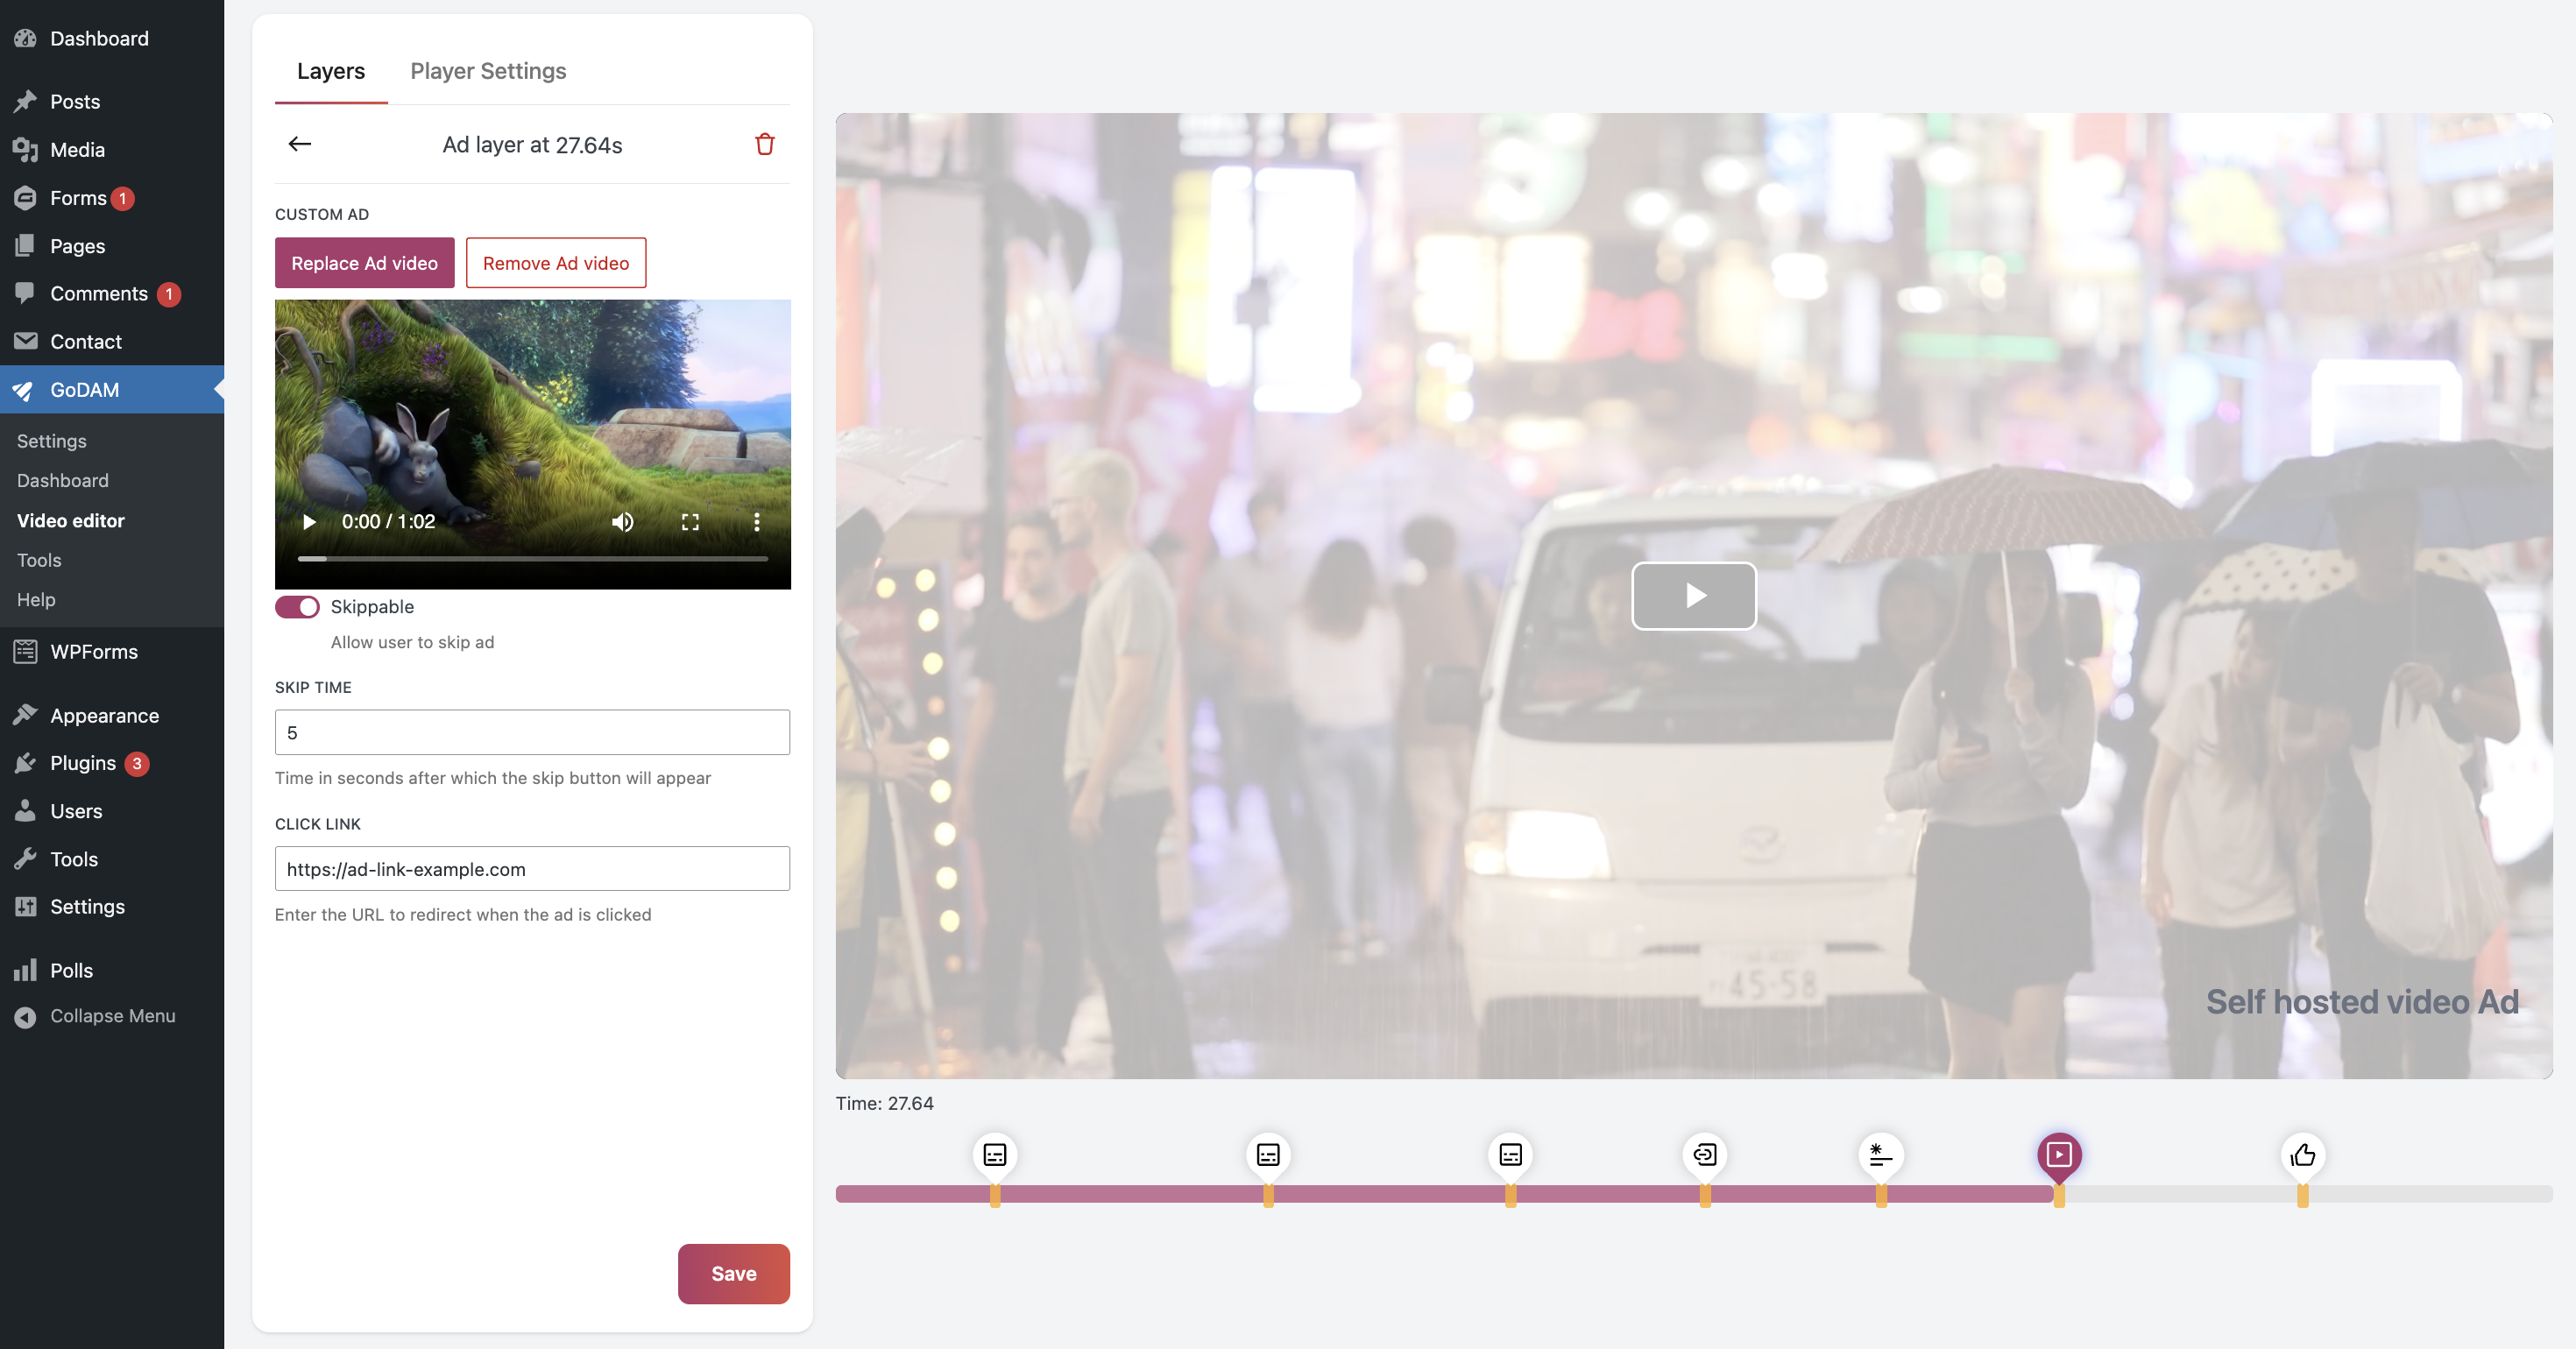Click the Posts pin icon
The height and width of the screenshot is (1349, 2576).
click(26, 102)
